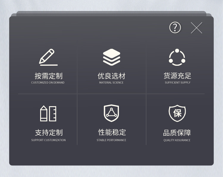Click the pencil icon above 按需定制
223x177 pixels.
48,57
